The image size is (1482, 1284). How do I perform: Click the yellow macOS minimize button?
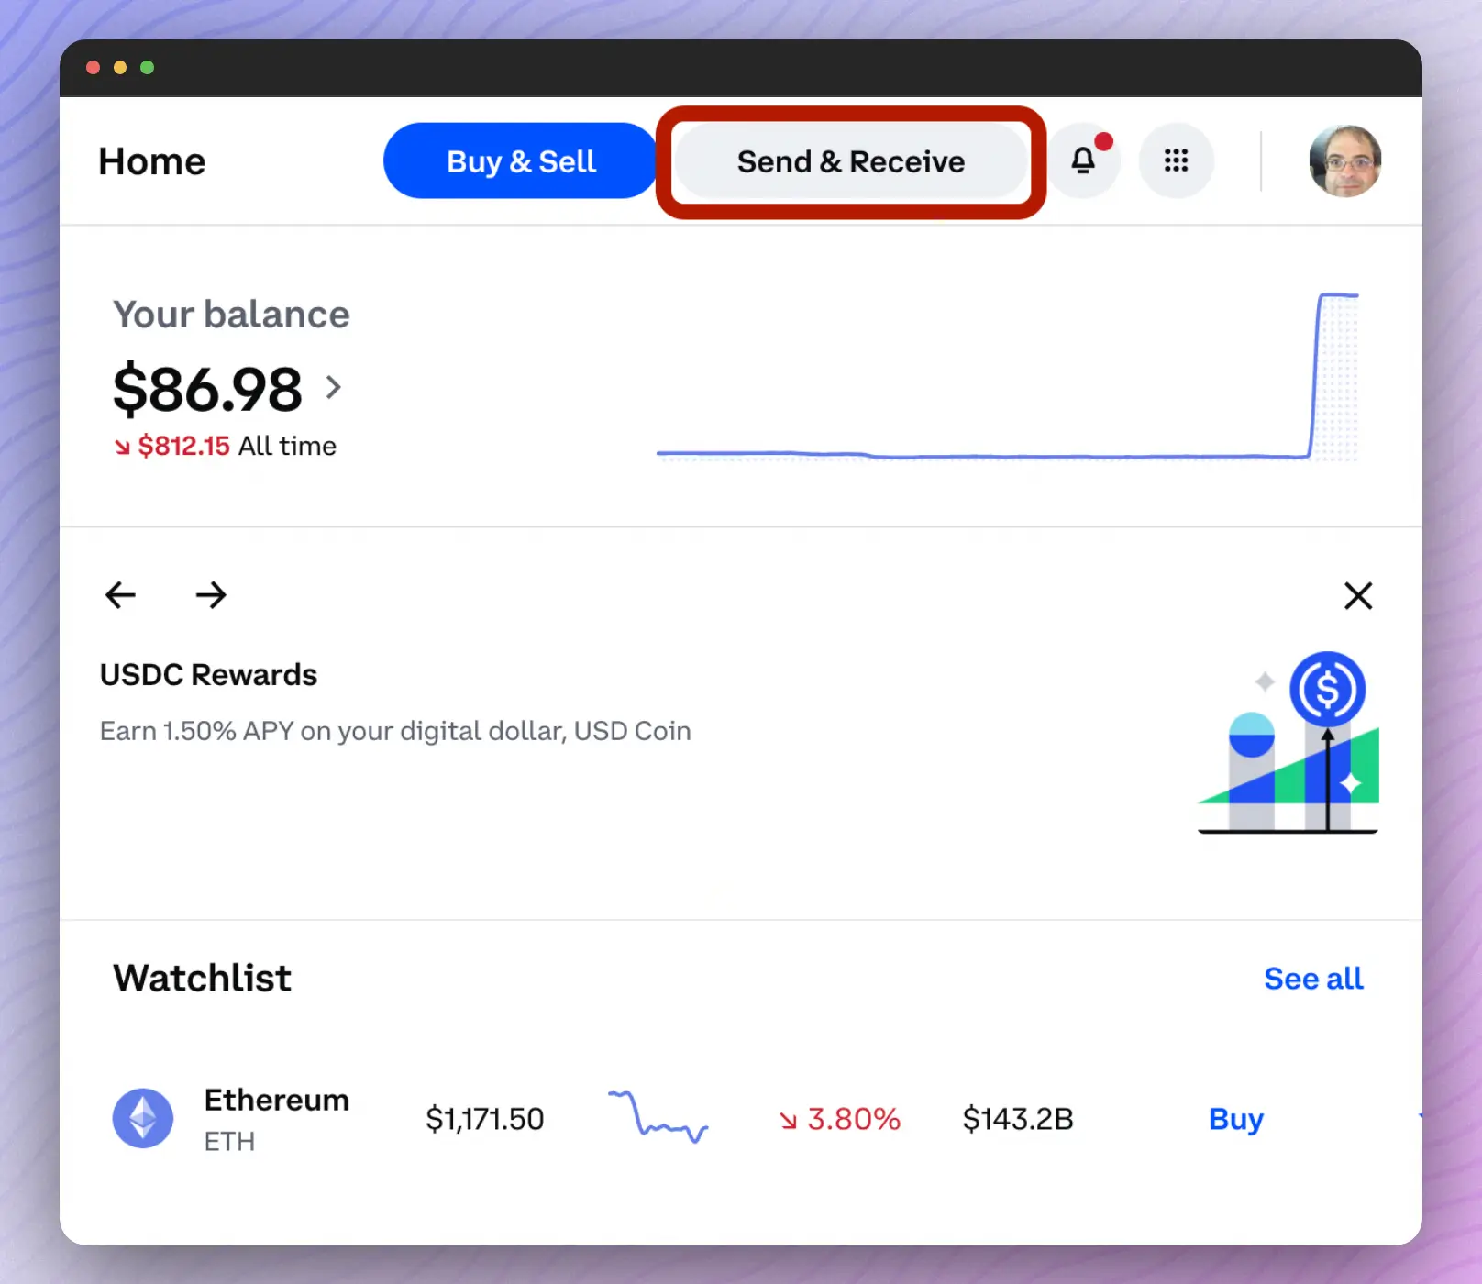[120, 68]
